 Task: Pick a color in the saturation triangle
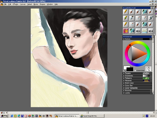click(x=138, y=54)
